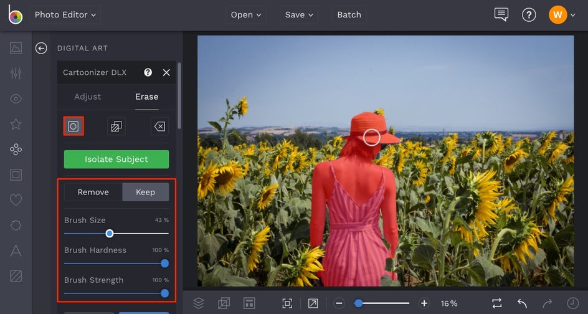
Task: Select the circular brush erase tool
Action: [x=73, y=126]
